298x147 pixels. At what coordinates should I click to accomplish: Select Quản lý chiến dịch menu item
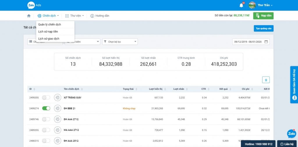click(55, 24)
